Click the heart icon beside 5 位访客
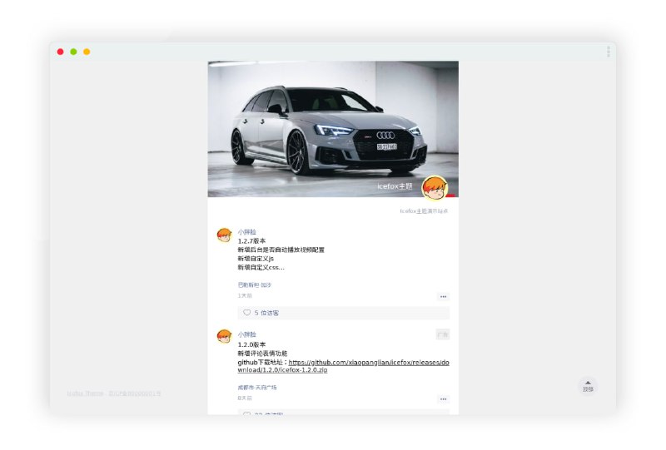 (246, 313)
